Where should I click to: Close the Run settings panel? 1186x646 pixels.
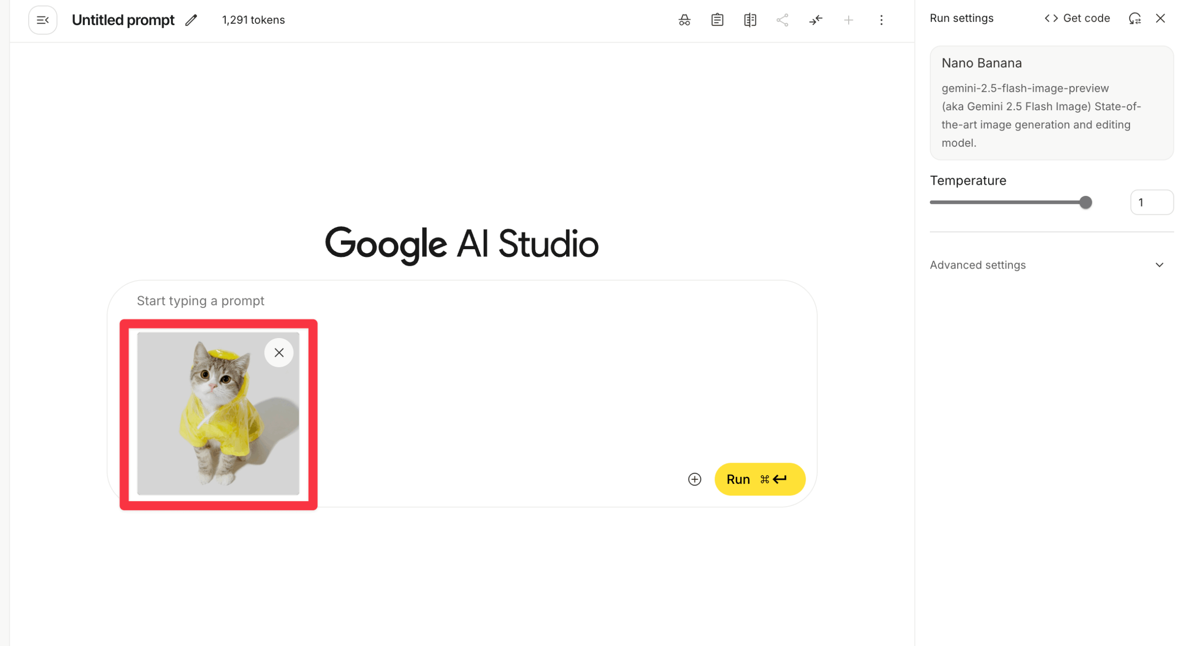click(x=1160, y=18)
